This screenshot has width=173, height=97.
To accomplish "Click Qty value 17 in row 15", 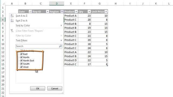I will (85, 64).
